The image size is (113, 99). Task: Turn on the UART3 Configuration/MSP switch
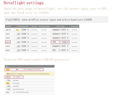point(18,42)
